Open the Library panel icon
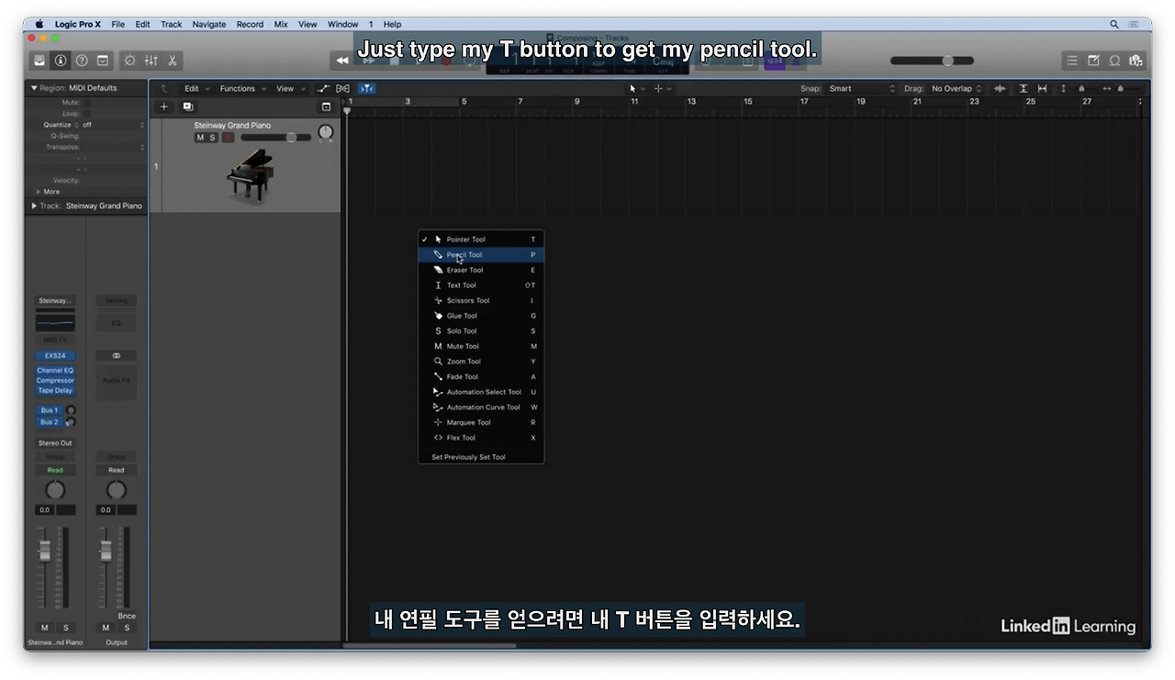 39,61
